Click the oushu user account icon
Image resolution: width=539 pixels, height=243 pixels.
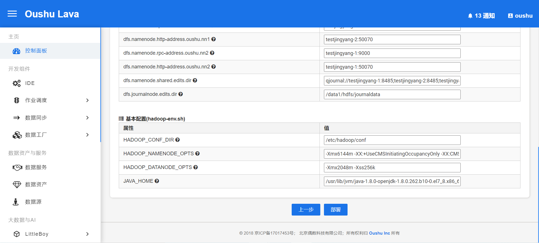pos(510,16)
